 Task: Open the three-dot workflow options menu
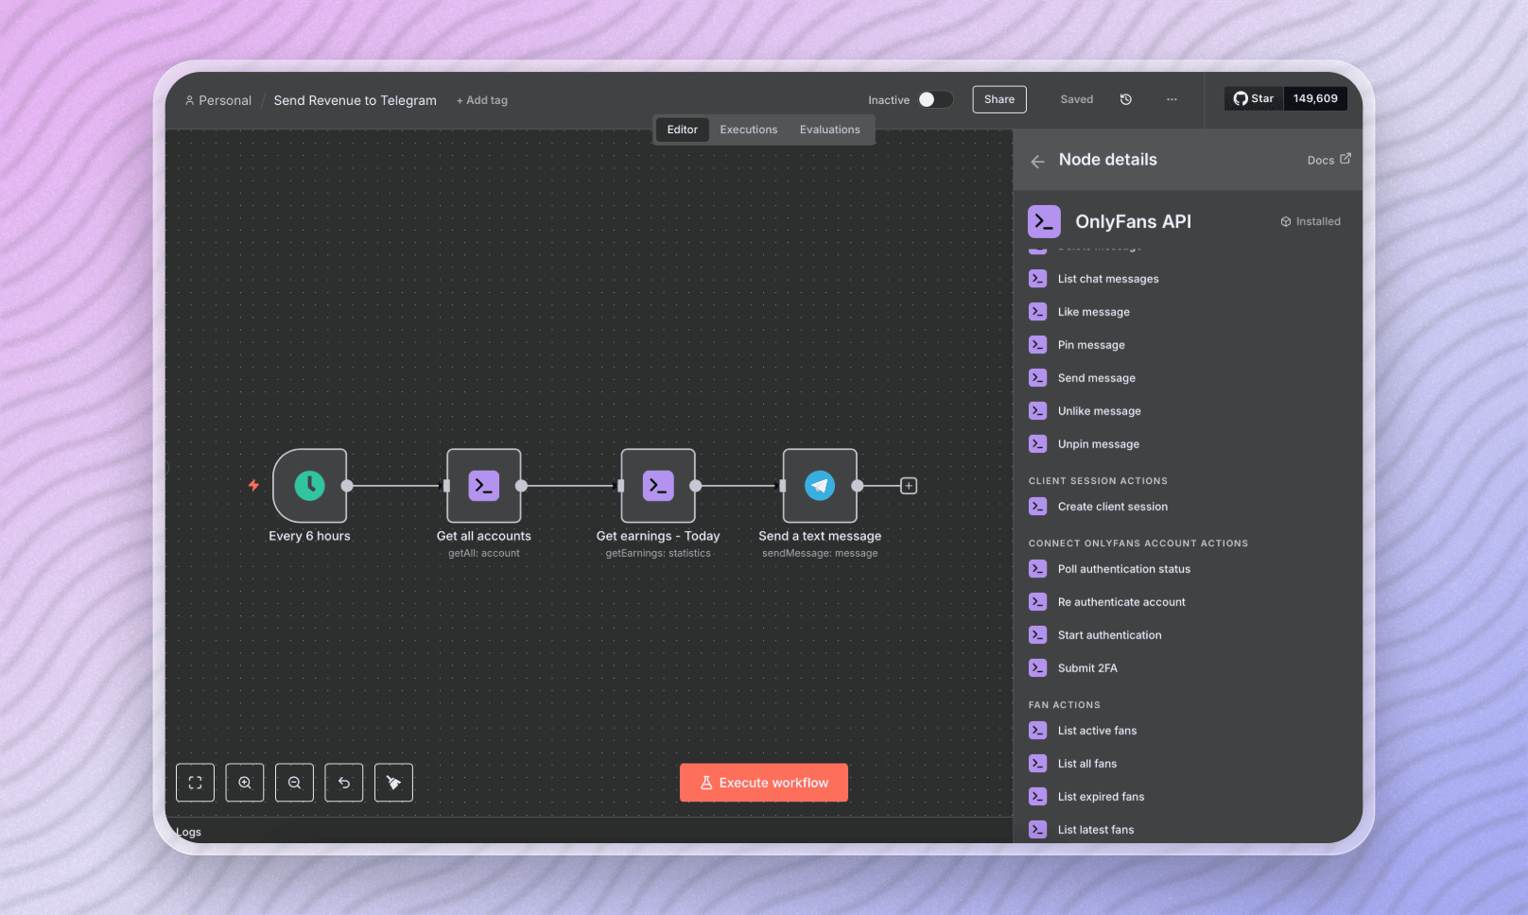coord(1172,99)
